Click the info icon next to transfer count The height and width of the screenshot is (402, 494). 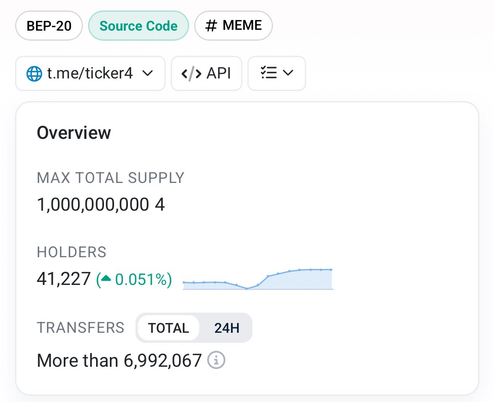217,360
